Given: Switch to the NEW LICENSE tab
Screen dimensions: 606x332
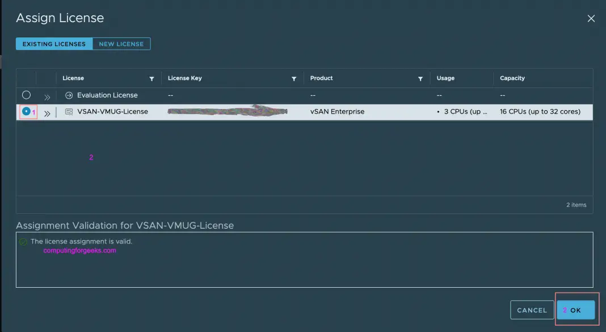Looking at the screenshot, I should [121, 43].
